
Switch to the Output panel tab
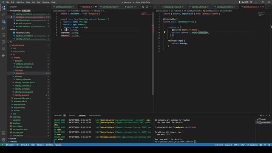pos(72,115)
